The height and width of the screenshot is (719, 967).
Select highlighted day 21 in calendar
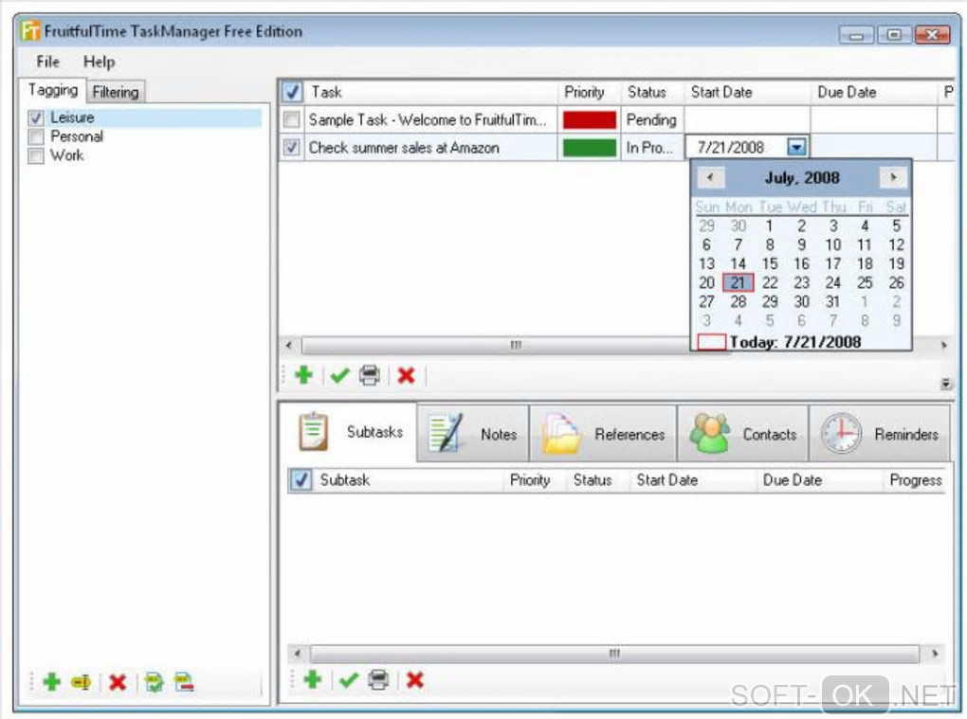pyautogui.click(x=738, y=283)
